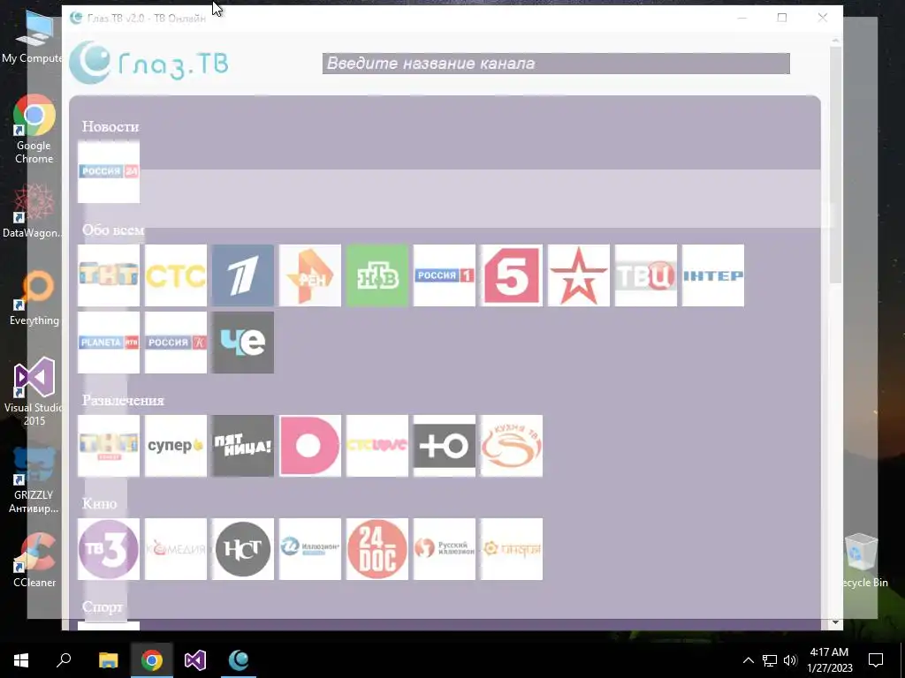
Task: Select the СТС channel tile
Action: pos(176,275)
